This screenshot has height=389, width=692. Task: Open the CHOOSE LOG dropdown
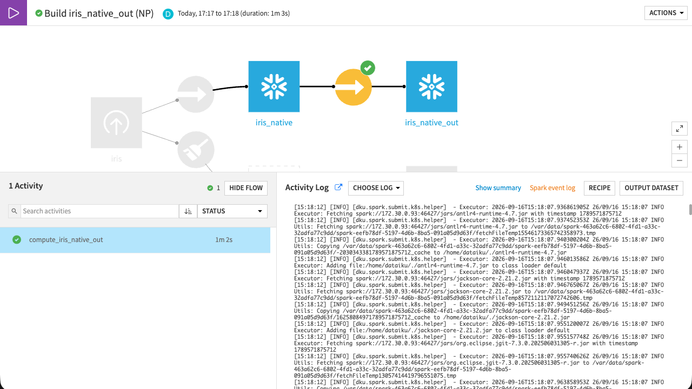tap(376, 188)
